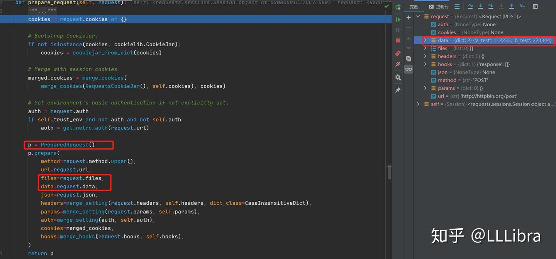
Task: Click 'data=request.data,' line
Action: (69, 187)
